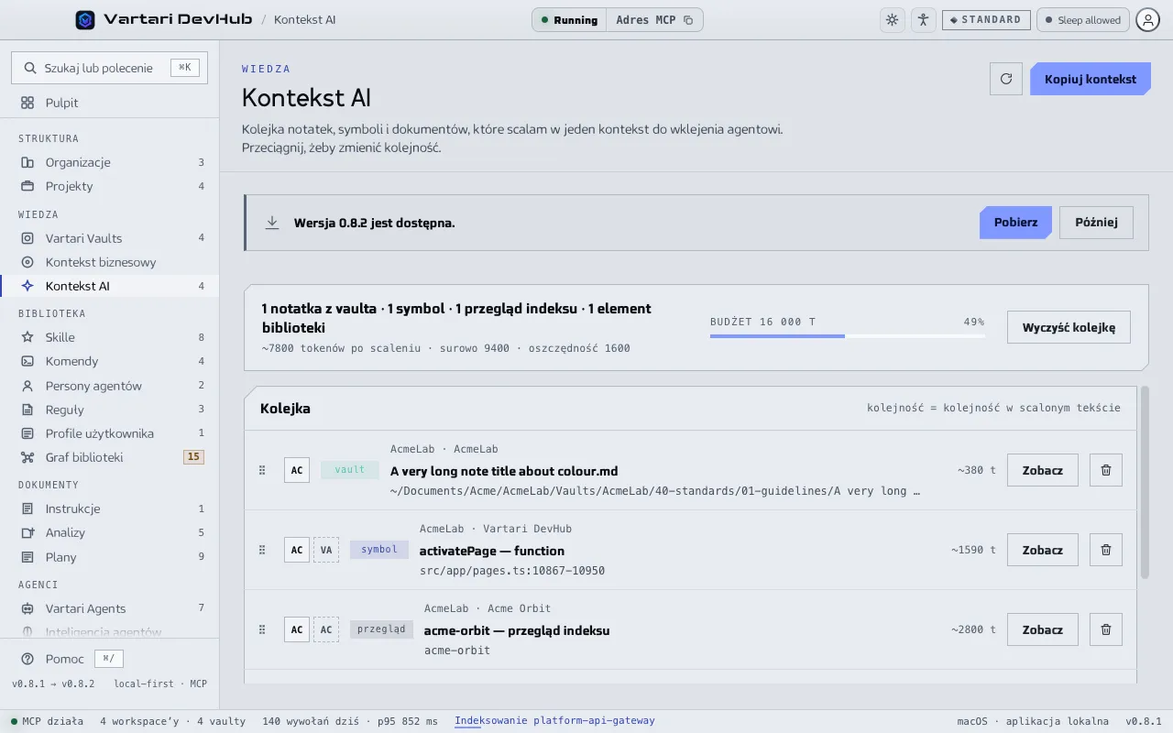Click Pobierz to download version 0.8.2
Screen dimensions: 1173x733
(1015, 223)
